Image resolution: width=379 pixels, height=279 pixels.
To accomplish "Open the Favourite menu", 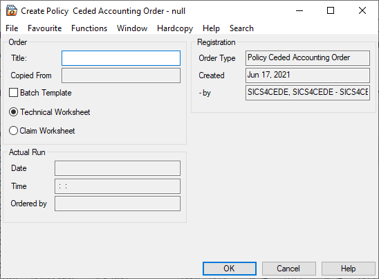I will pos(45,28).
